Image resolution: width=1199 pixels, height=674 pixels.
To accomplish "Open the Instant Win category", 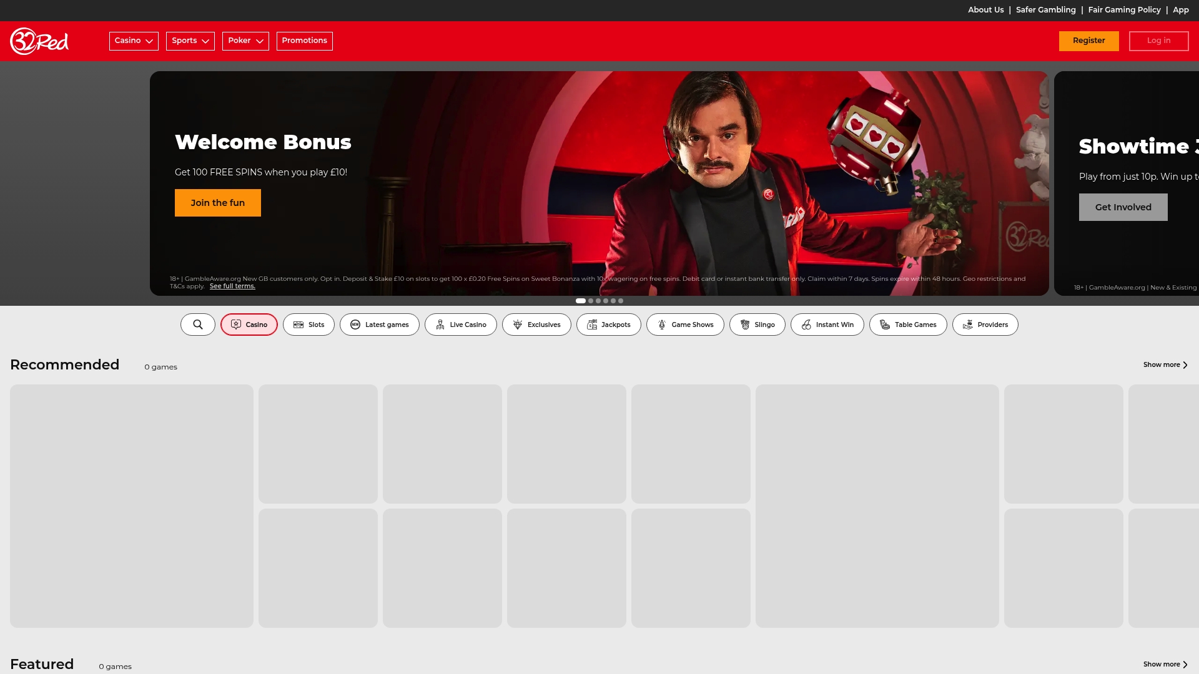I will pos(827,325).
